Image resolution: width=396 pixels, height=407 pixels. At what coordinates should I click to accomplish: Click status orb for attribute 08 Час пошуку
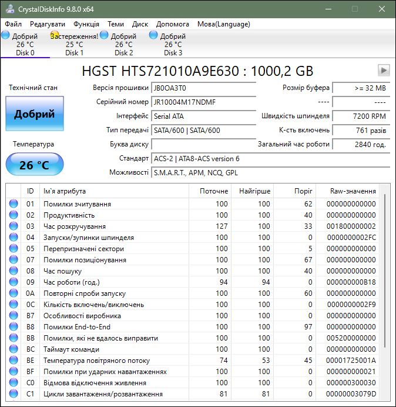pos(14,271)
